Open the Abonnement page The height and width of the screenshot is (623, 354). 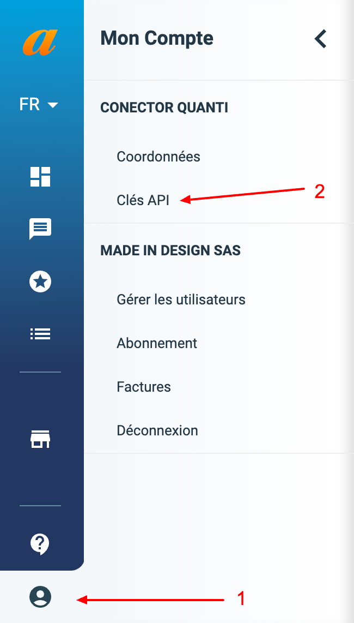click(x=156, y=343)
